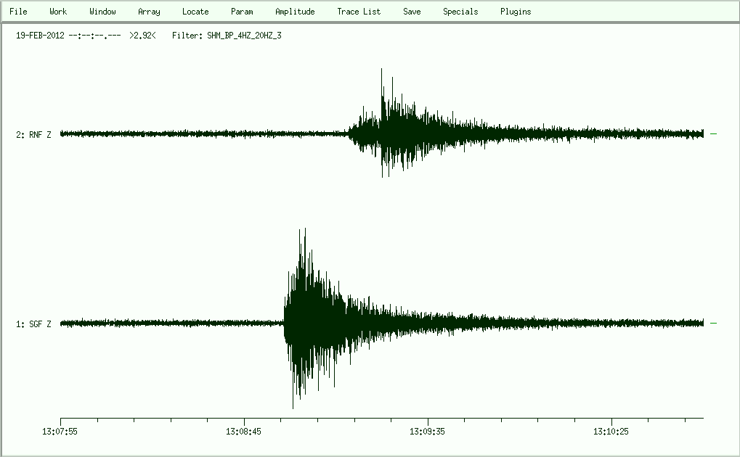This screenshot has width=740, height=457.
Task: Click the dash marker right of SGF trace
Action: [x=713, y=324]
